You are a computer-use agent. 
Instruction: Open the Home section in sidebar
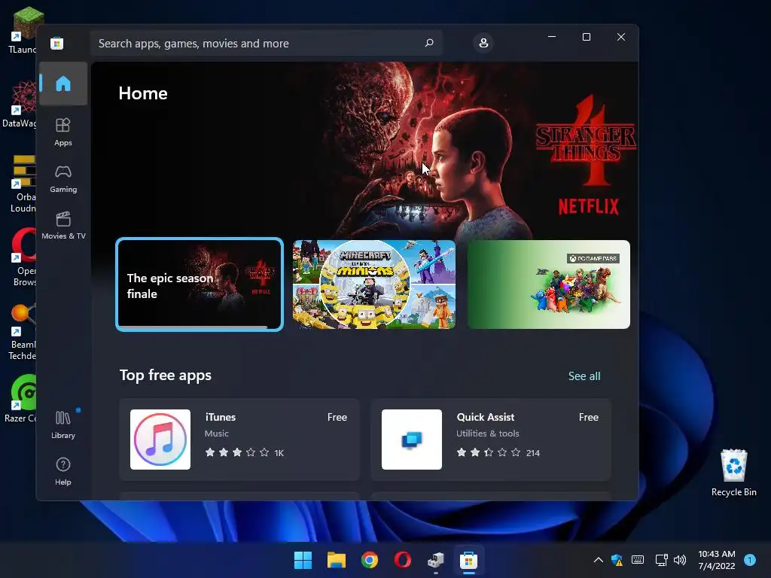(63, 84)
